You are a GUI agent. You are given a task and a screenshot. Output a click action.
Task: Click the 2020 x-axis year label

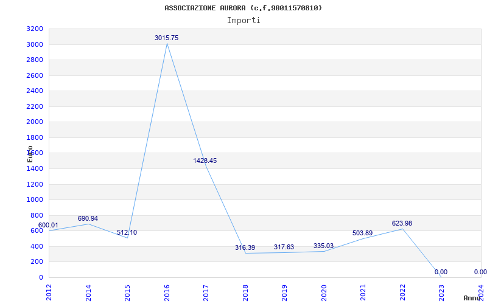(324, 292)
